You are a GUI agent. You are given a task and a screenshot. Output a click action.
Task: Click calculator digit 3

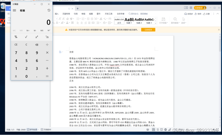coord(37,68)
